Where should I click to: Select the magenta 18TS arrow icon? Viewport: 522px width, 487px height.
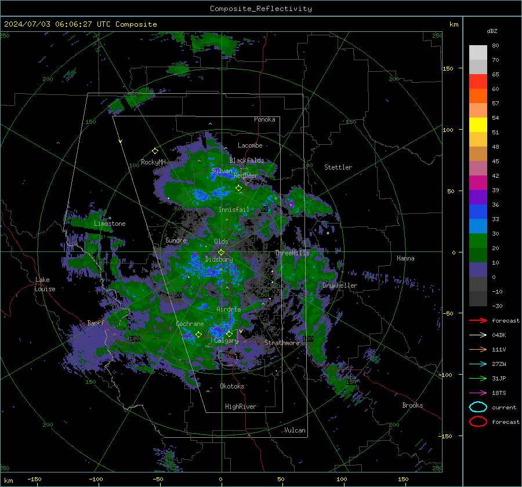click(x=478, y=393)
